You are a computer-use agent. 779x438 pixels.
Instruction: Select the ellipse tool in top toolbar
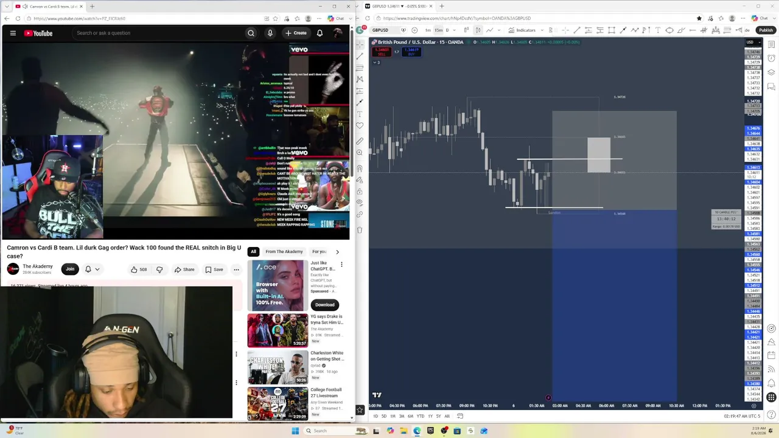669,30
